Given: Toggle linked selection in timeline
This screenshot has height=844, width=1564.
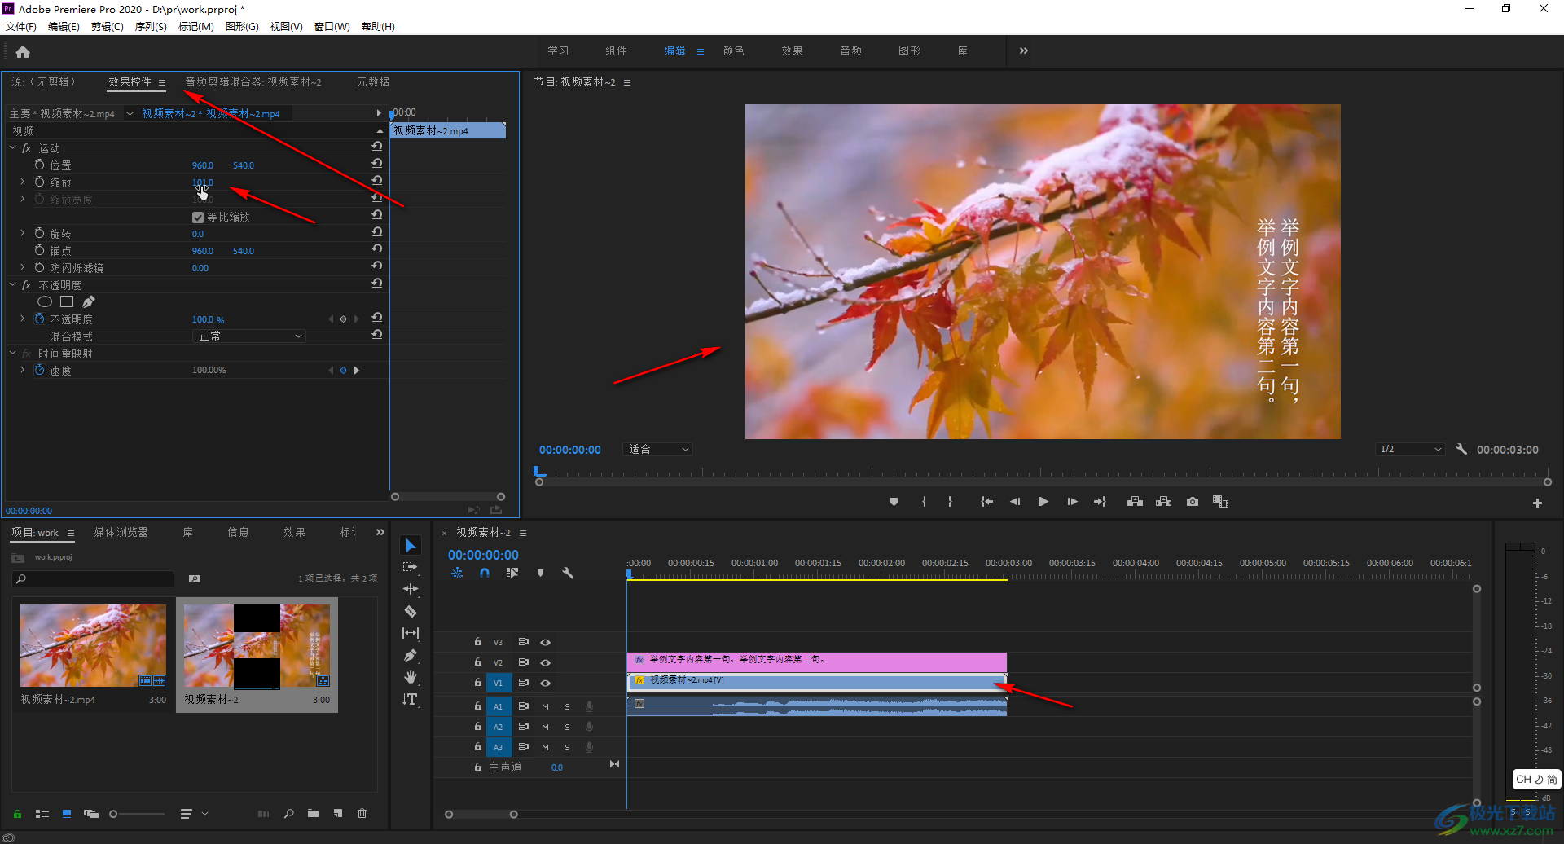Looking at the screenshot, I should [x=512, y=574].
